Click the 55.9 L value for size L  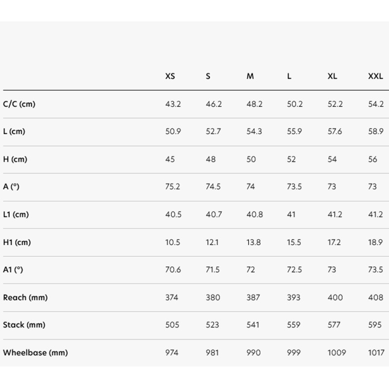(x=295, y=132)
